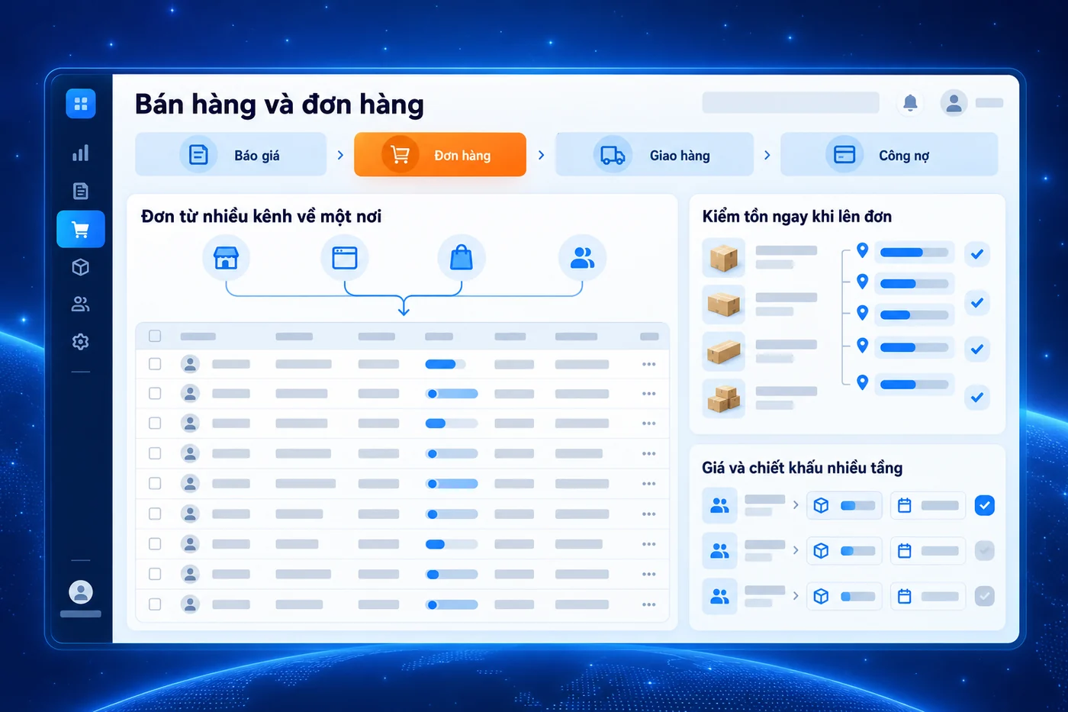Click the people channel icon

coord(582,258)
